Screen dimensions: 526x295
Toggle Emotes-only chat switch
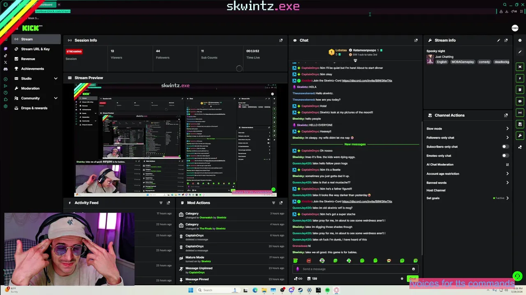(x=505, y=156)
